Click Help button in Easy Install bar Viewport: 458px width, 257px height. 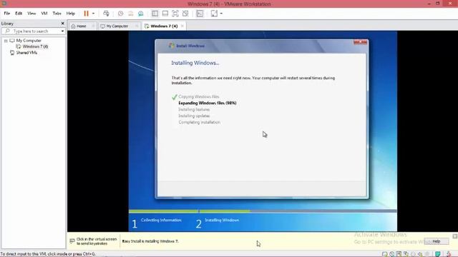click(437, 241)
